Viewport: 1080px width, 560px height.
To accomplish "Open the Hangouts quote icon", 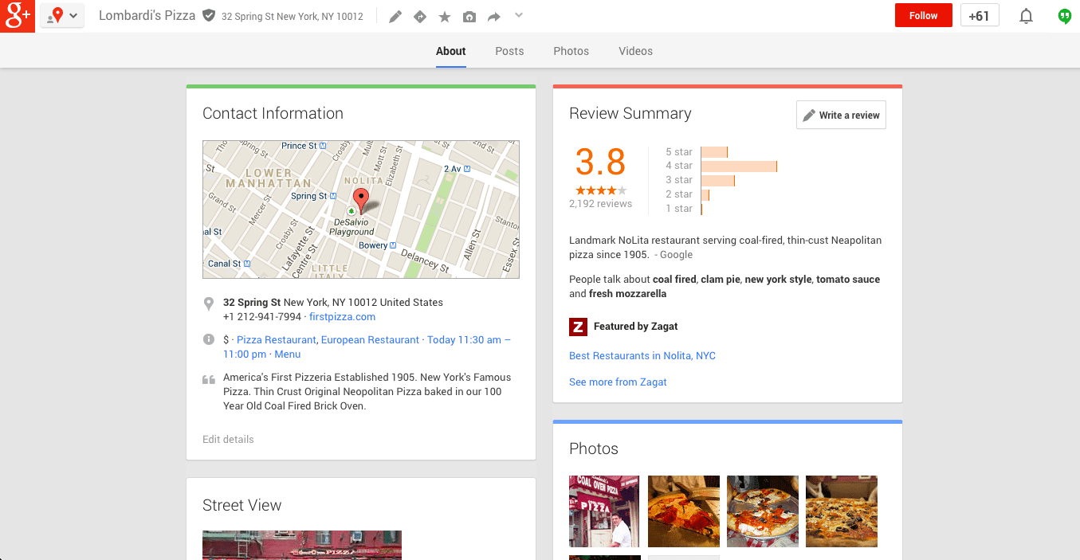I will 1065,16.
